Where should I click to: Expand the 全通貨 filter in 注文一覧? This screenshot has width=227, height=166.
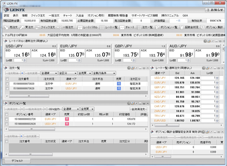click(49, 73)
